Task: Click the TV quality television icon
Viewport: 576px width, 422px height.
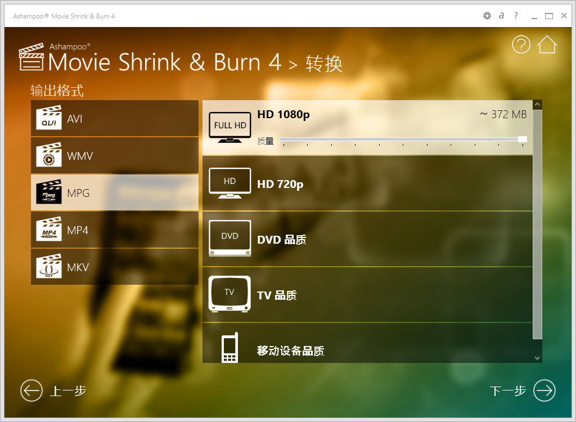Action: click(x=229, y=294)
